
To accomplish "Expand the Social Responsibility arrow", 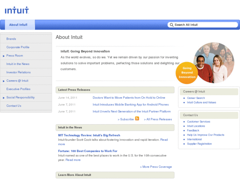I will click(x=4, y=98).
